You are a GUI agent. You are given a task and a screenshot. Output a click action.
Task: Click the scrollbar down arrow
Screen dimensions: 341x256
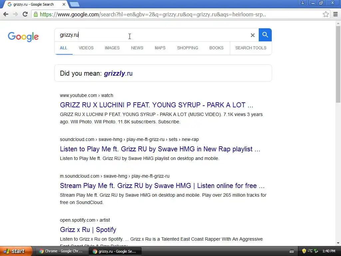pos(338,243)
